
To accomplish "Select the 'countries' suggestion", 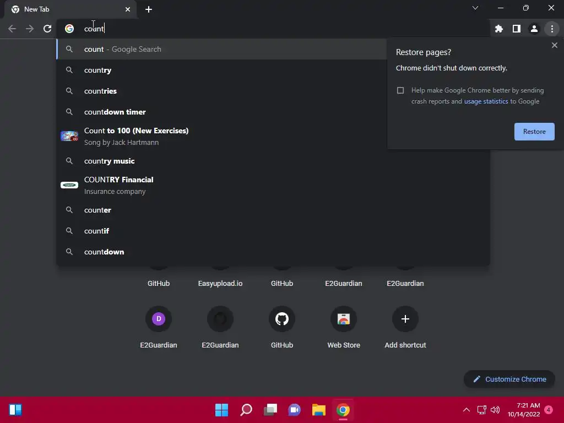I will point(221,91).
